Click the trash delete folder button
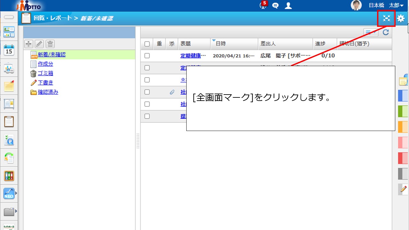409x230 pixels. [50, 44]
